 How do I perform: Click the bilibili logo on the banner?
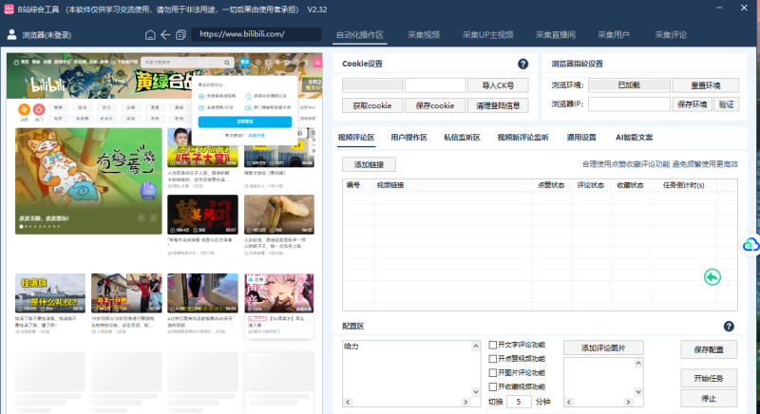[x=48, y=85]
